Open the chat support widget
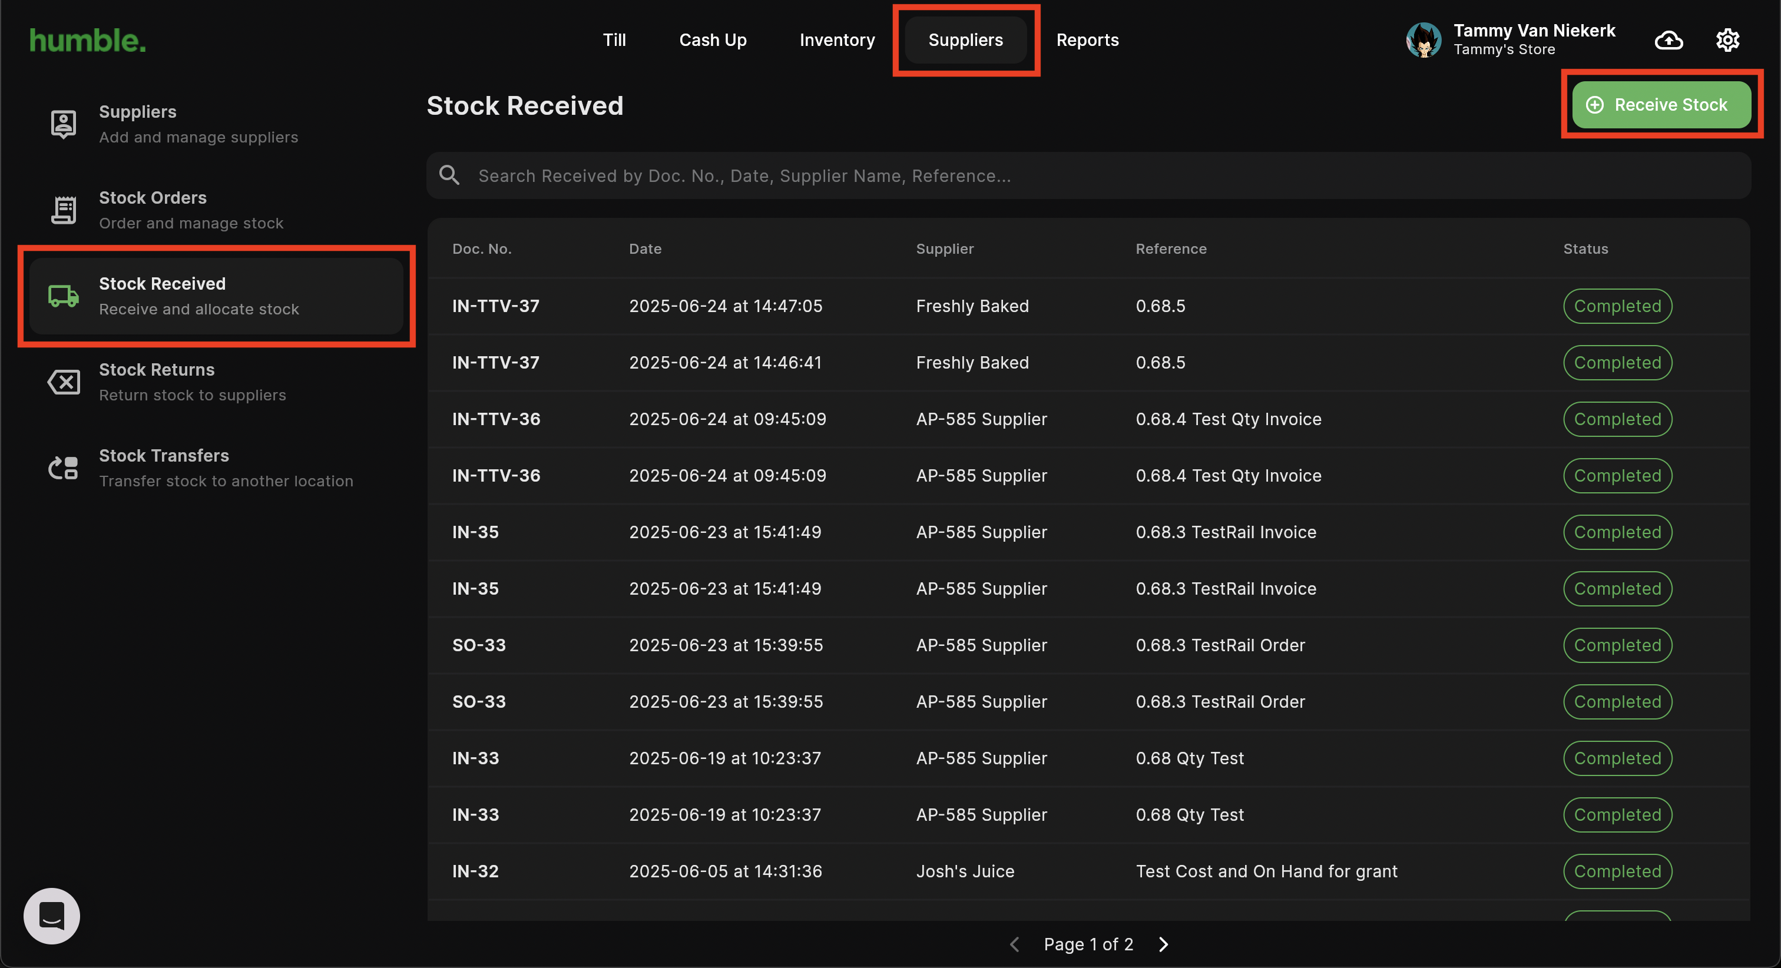 [52, 916]
